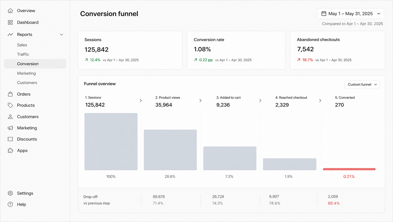Image resolution: width=393 pixels, height=222 pixels.
Task: Click the Dashboard grid icon
Action: [10, 22]
